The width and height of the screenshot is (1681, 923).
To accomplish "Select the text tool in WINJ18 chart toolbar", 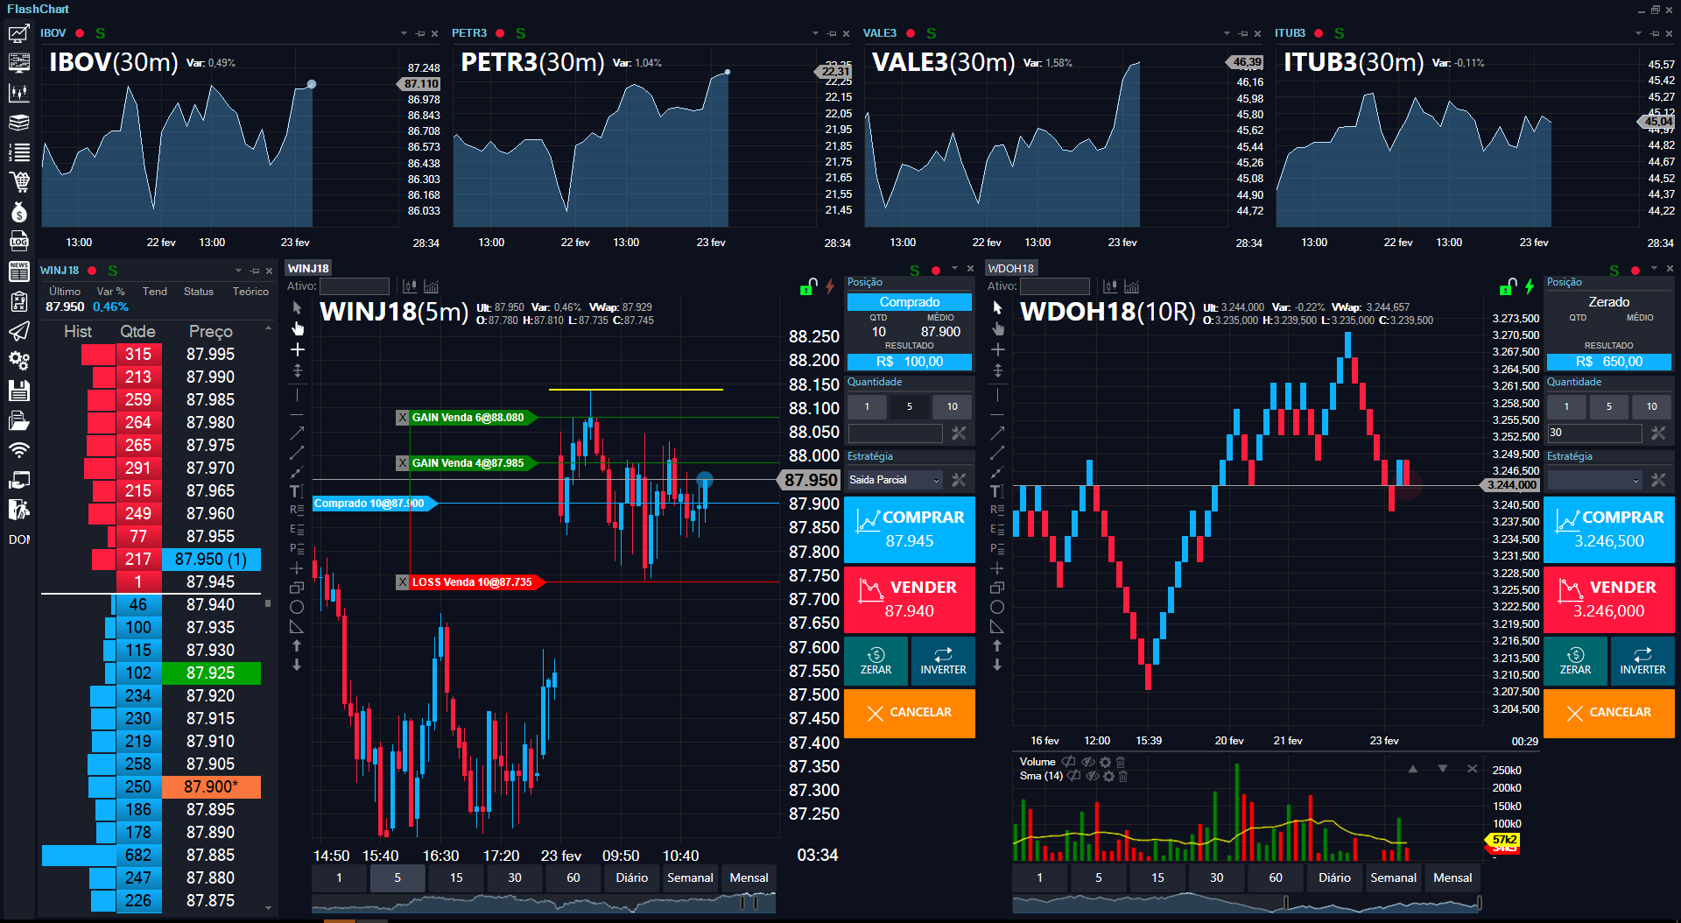I will click(296, 491).
